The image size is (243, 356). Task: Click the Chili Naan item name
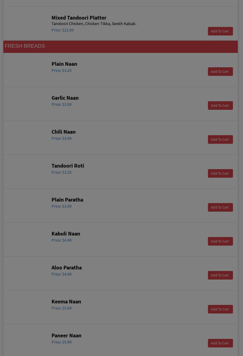click(63, 132)
